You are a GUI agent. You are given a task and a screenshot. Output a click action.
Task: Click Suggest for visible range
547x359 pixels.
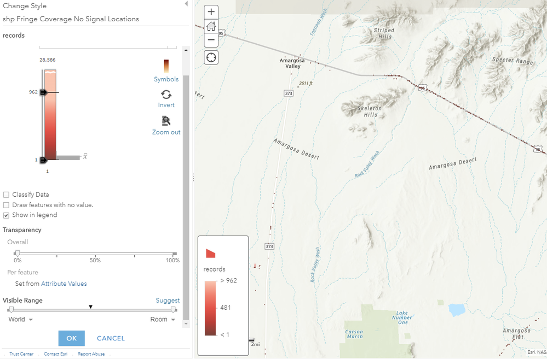pos(168,301)
